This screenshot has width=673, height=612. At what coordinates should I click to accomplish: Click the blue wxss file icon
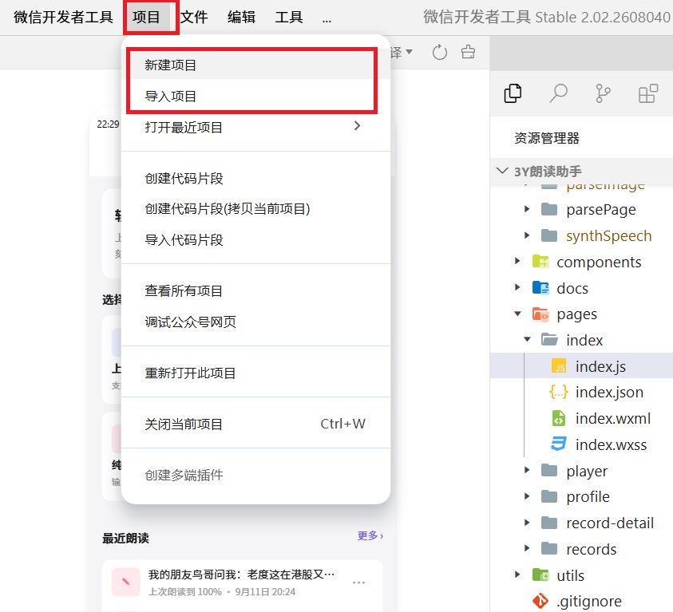(558, 444)
